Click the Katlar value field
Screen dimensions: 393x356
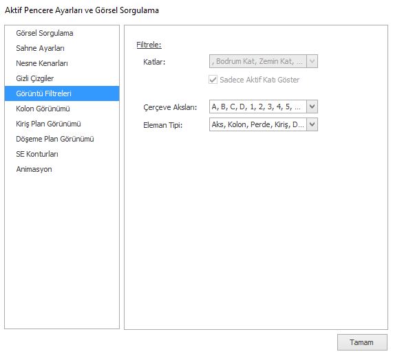tap(258, 61)
